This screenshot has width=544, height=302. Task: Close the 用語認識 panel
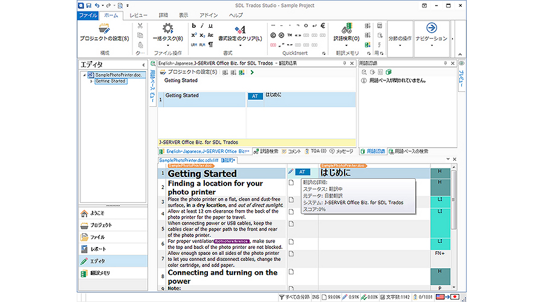453,63
